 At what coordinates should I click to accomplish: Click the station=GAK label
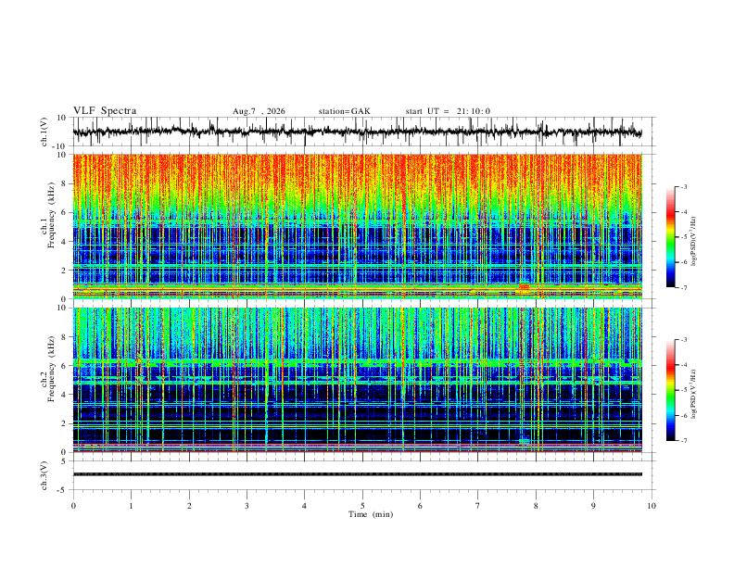coord(344,111)
